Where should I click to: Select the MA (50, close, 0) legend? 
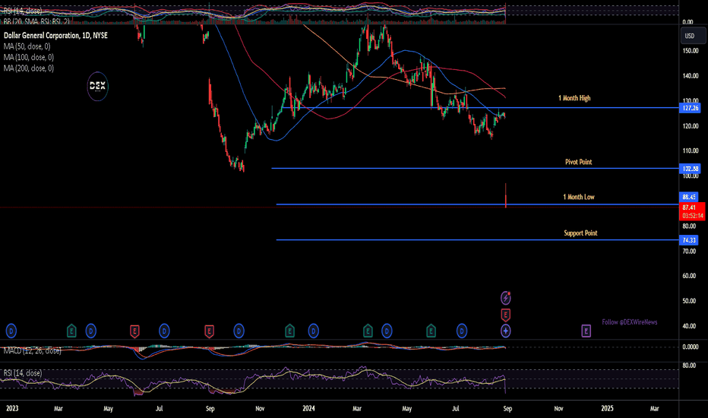[27, 46]
